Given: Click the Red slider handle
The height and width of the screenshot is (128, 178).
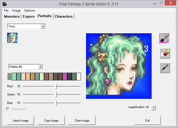Looking at the screenshot, I should (x=55, y=87).
